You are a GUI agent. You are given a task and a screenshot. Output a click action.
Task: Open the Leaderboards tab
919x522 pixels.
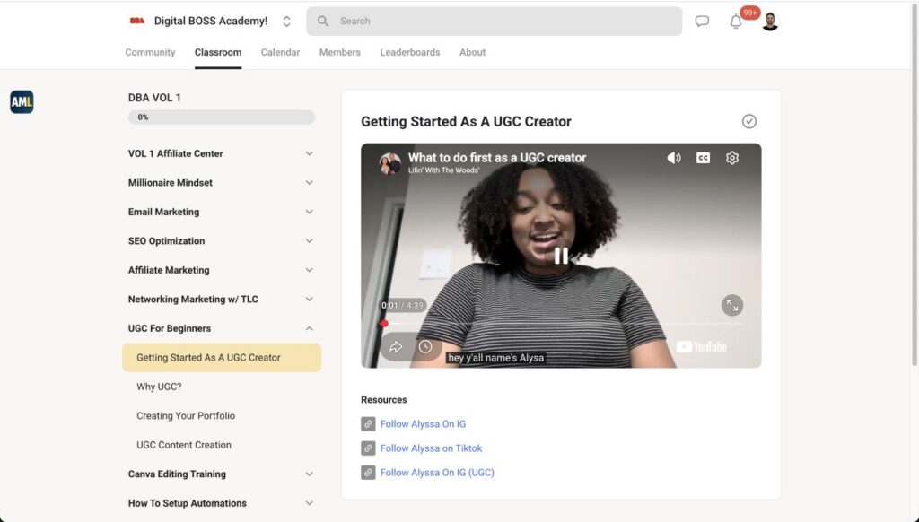409,52
